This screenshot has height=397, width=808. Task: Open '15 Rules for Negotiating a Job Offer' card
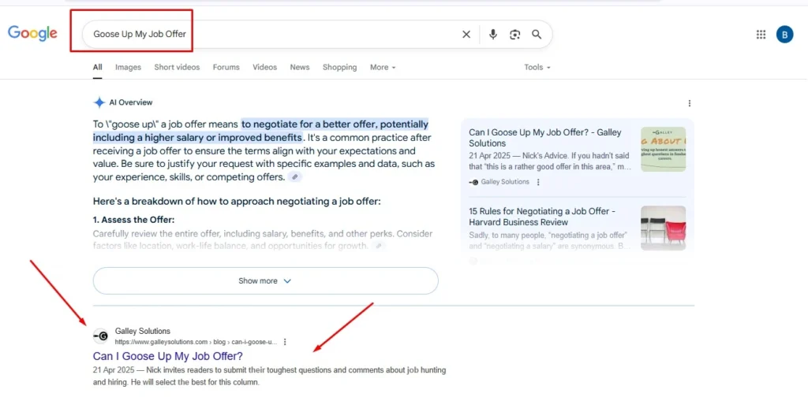tap(542, 217)
